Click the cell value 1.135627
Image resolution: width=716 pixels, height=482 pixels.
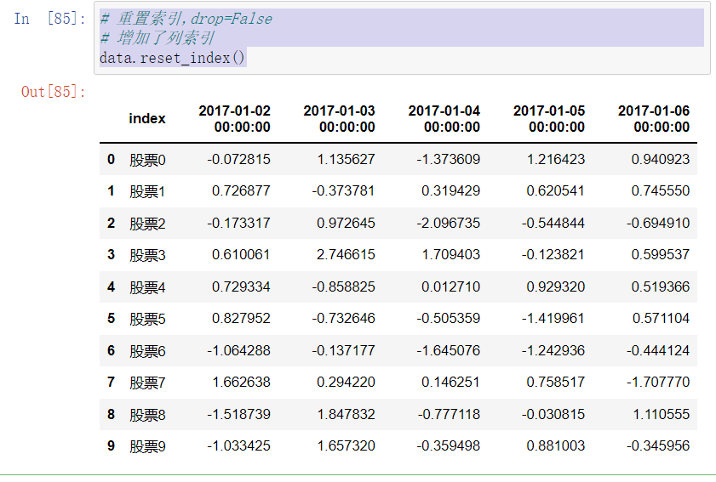tap(347, 159)
